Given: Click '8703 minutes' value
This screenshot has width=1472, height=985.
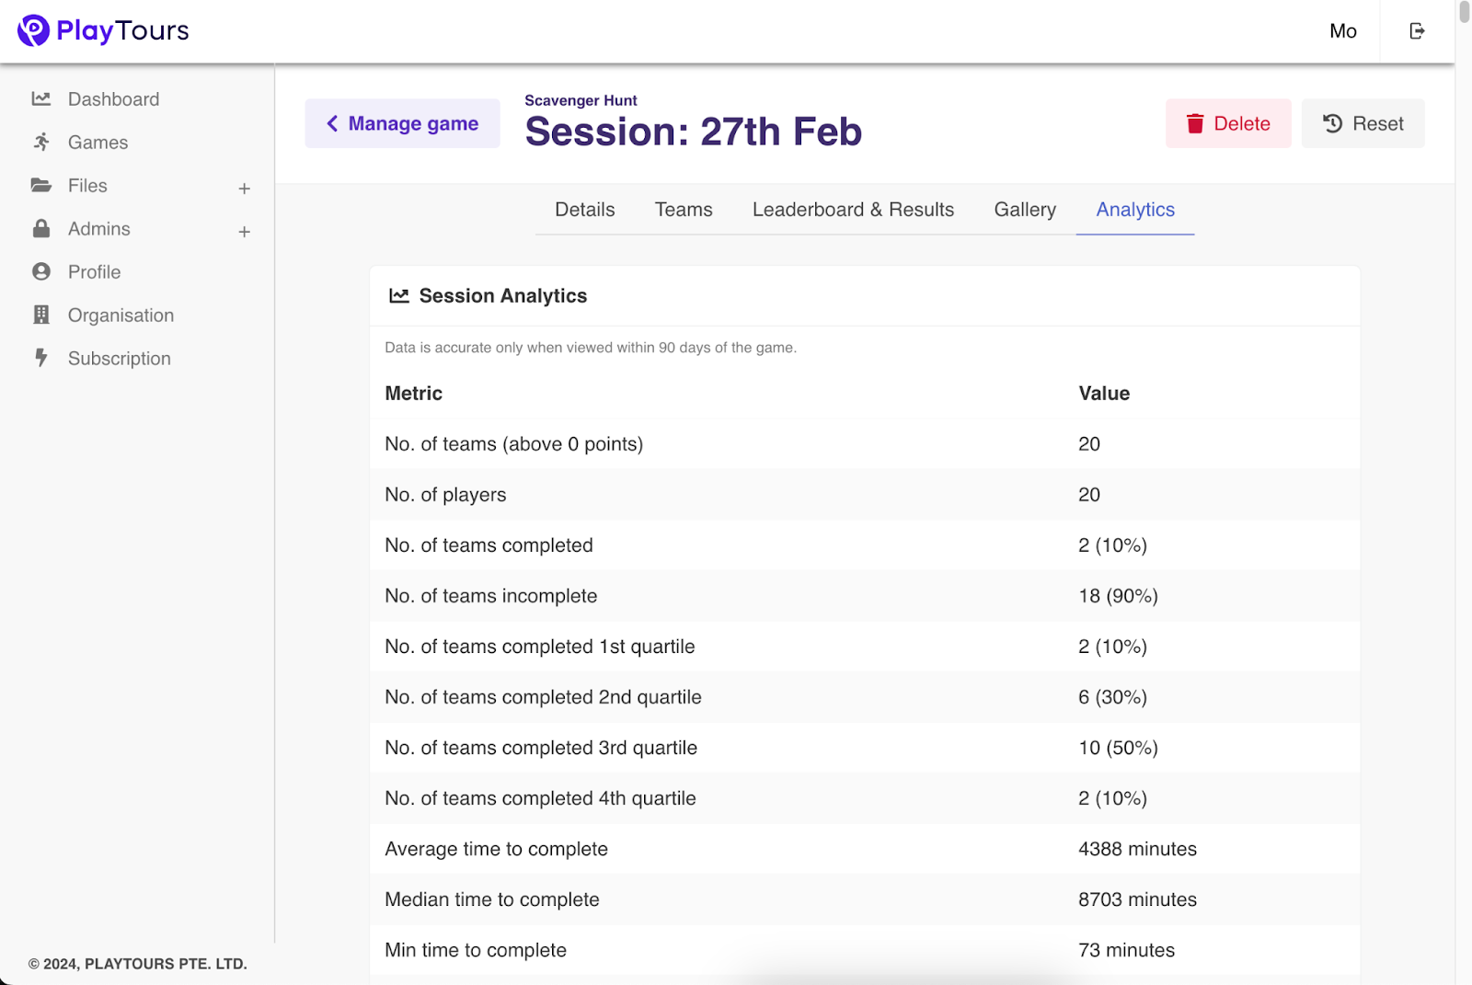Looking at the screenshot, I should point(1137,899).
